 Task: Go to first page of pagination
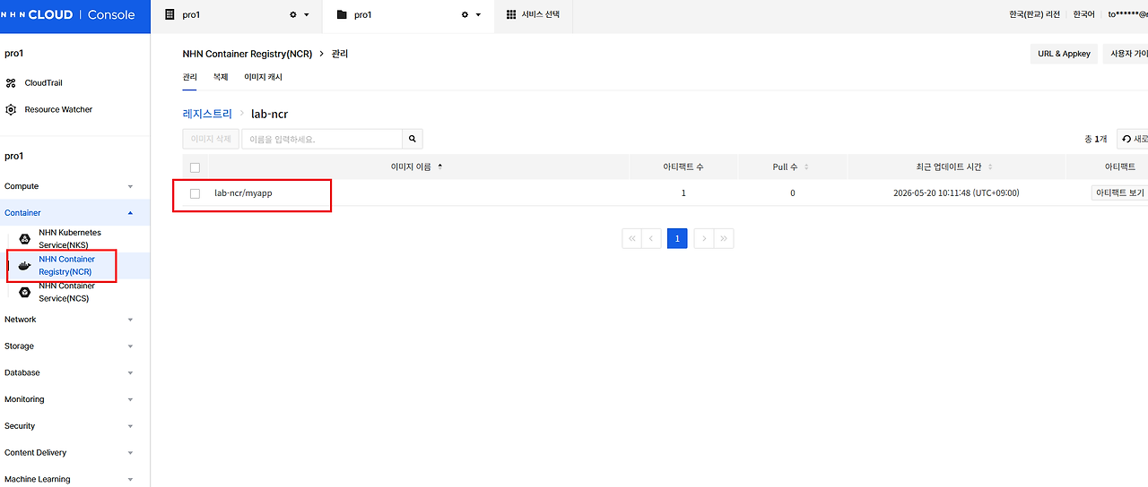click(x=631, y=238)
